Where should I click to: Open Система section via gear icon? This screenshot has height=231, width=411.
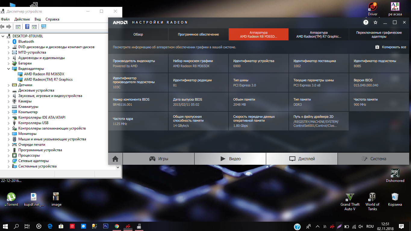coord(373,159)
